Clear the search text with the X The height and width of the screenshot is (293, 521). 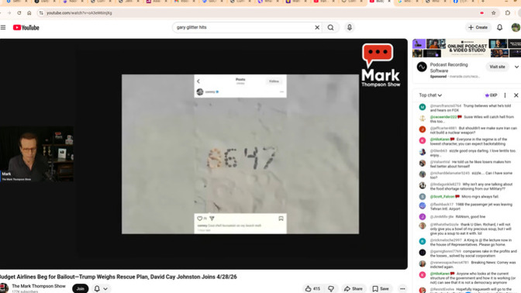[x=317, y=28]
